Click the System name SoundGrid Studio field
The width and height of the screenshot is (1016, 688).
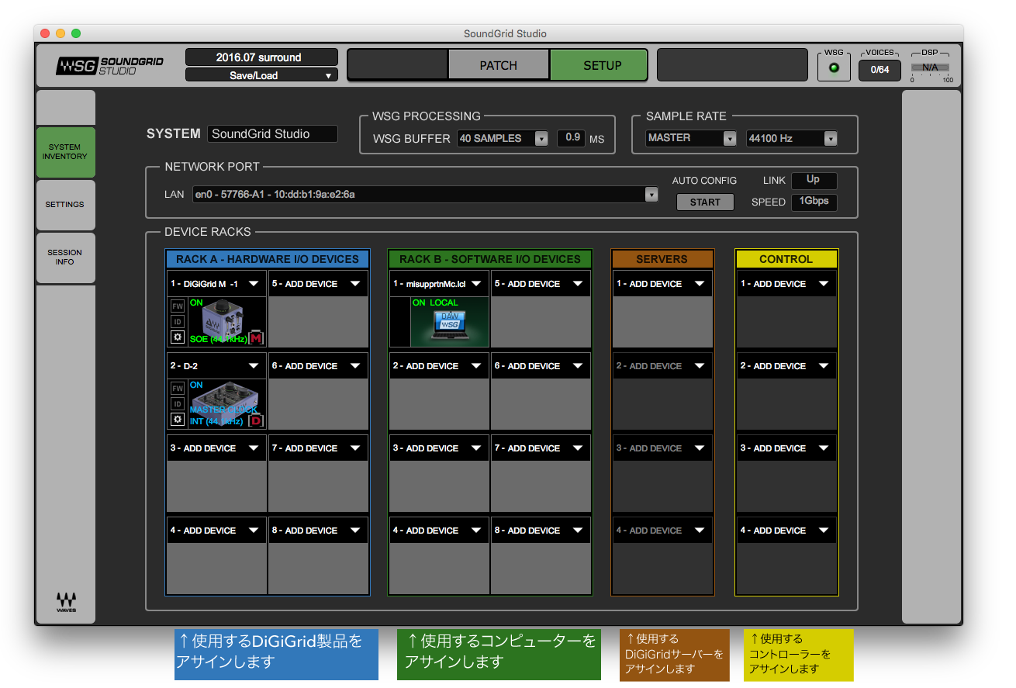272,134
